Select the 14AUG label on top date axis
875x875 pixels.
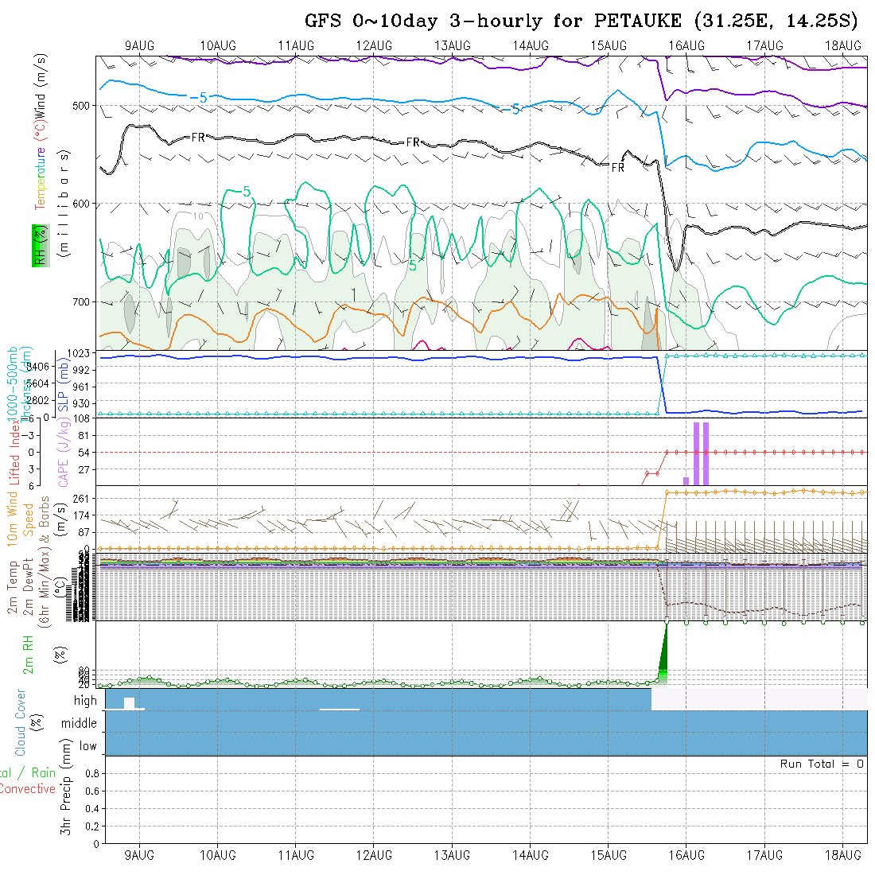coord(530,46)
